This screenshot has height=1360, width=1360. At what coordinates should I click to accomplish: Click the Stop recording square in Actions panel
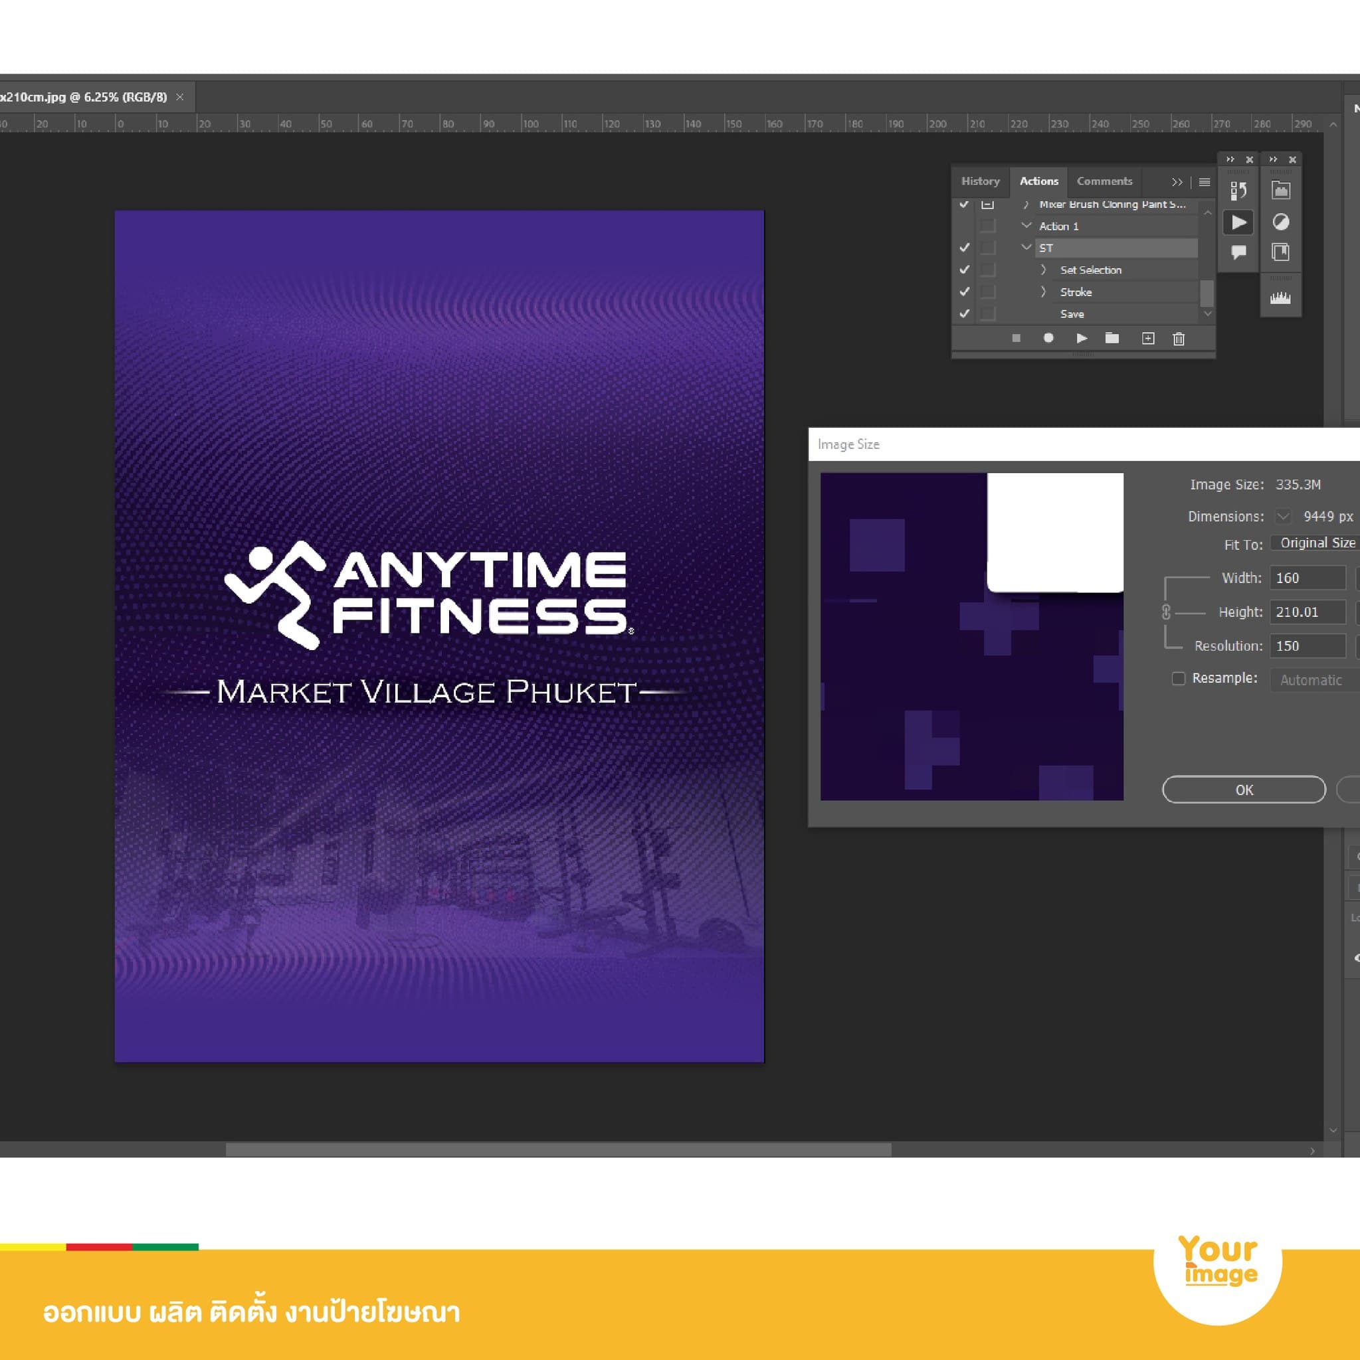[x=1016, y=339]
